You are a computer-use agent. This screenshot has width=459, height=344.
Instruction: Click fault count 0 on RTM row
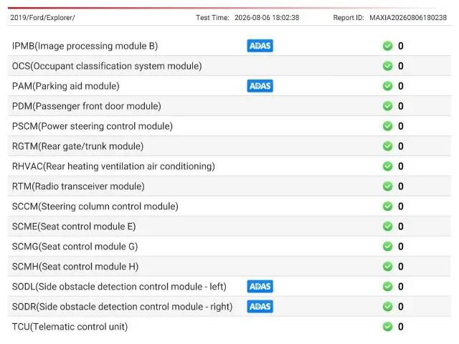401,186
